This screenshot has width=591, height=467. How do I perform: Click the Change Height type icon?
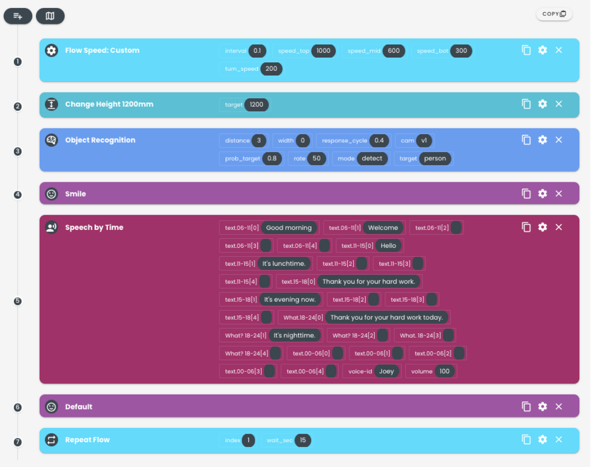pyautogui.click(x=52, y=104)
